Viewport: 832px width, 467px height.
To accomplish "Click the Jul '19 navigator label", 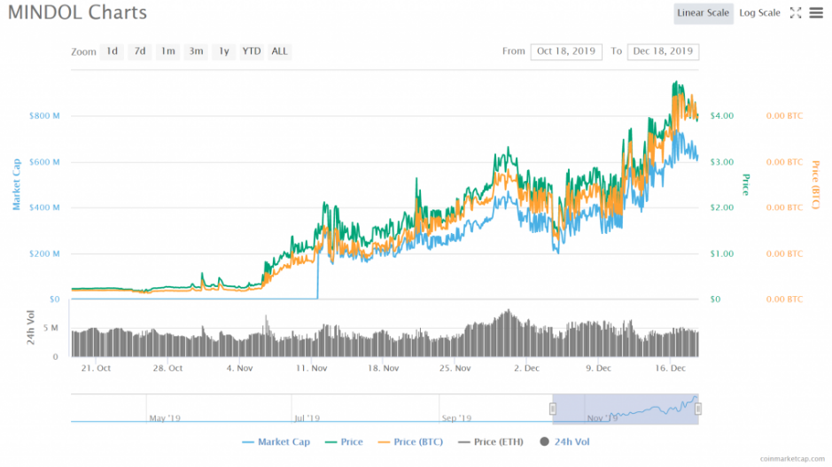I will pos(307,418).
